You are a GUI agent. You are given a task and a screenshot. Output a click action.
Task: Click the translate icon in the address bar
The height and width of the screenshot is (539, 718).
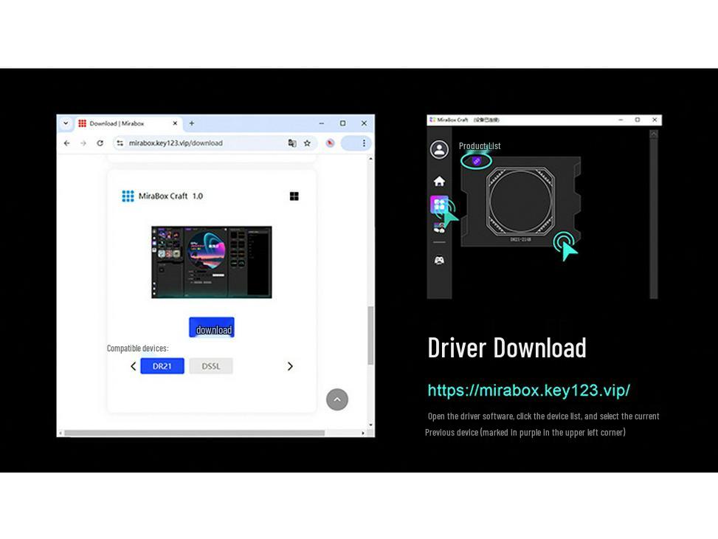pyautogui.click(x=291, y=143)
